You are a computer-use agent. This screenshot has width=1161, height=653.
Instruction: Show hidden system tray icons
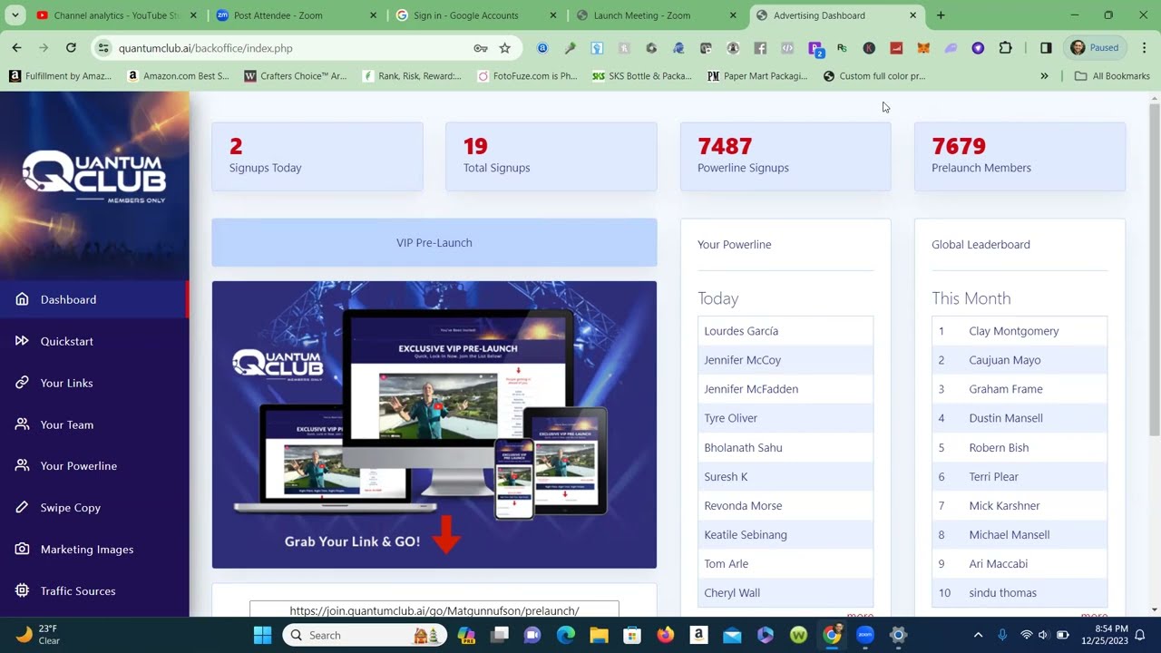(x=978, y=635)
